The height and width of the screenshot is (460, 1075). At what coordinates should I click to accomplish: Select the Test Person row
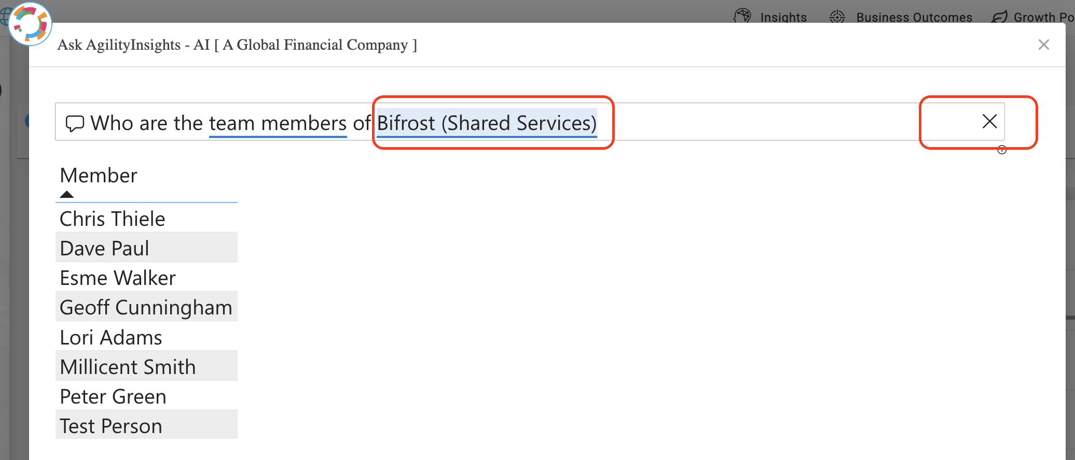146,425
